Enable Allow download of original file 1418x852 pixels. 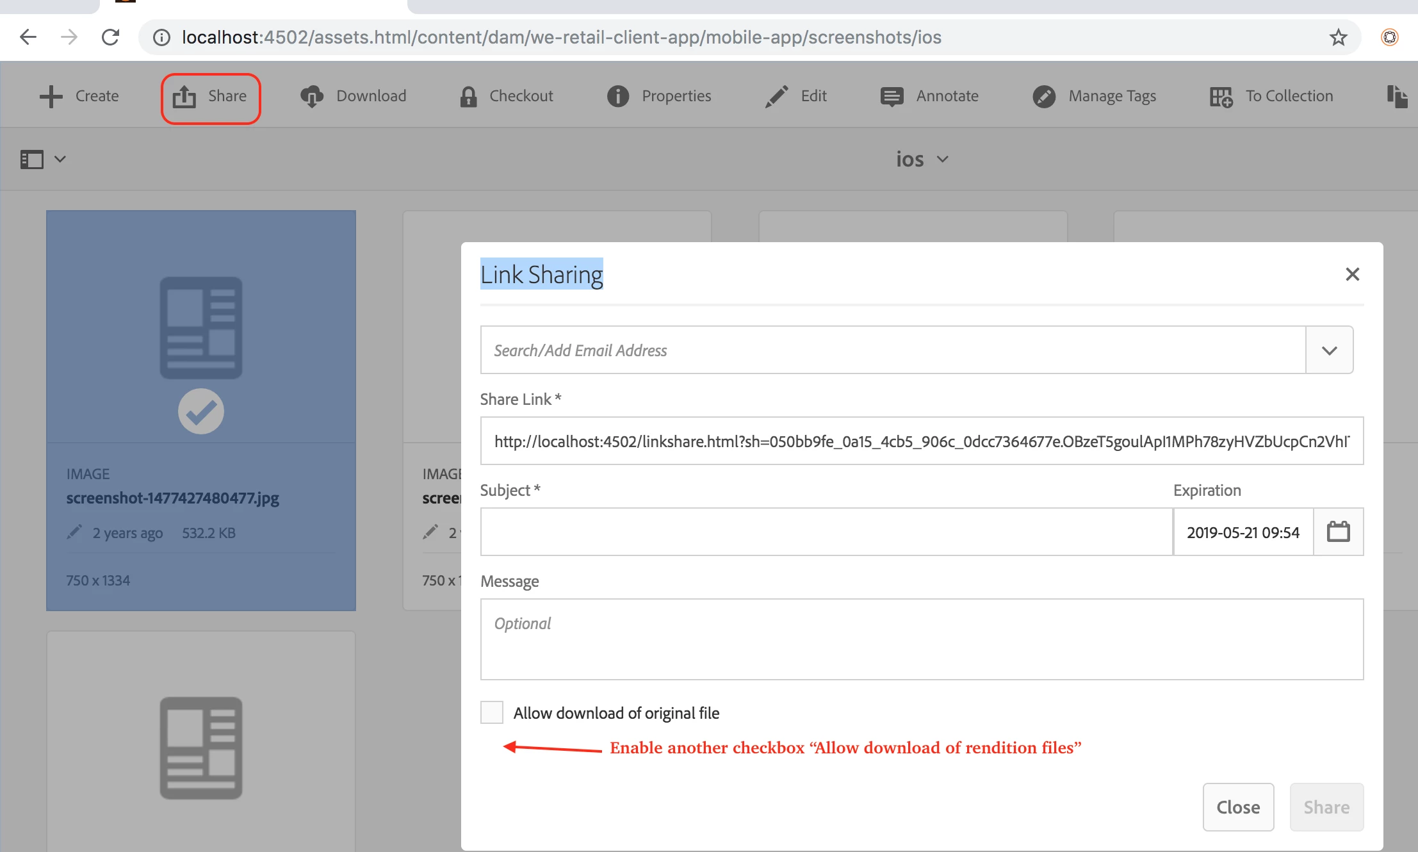(x=492, y=712)
